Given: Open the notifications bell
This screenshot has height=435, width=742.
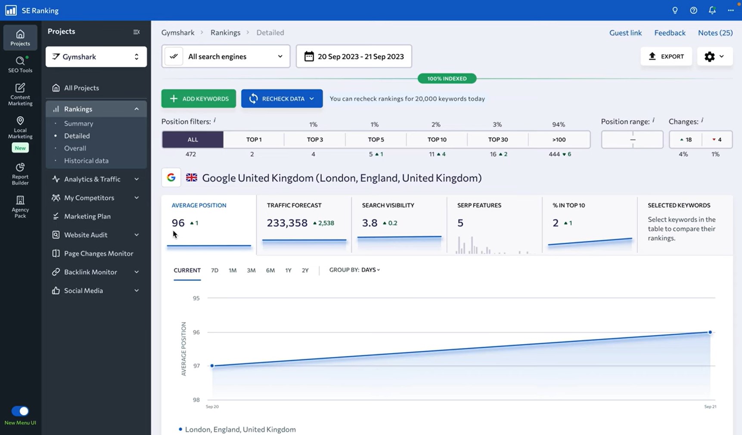Looking at the screenshot, I should (712, 10).
